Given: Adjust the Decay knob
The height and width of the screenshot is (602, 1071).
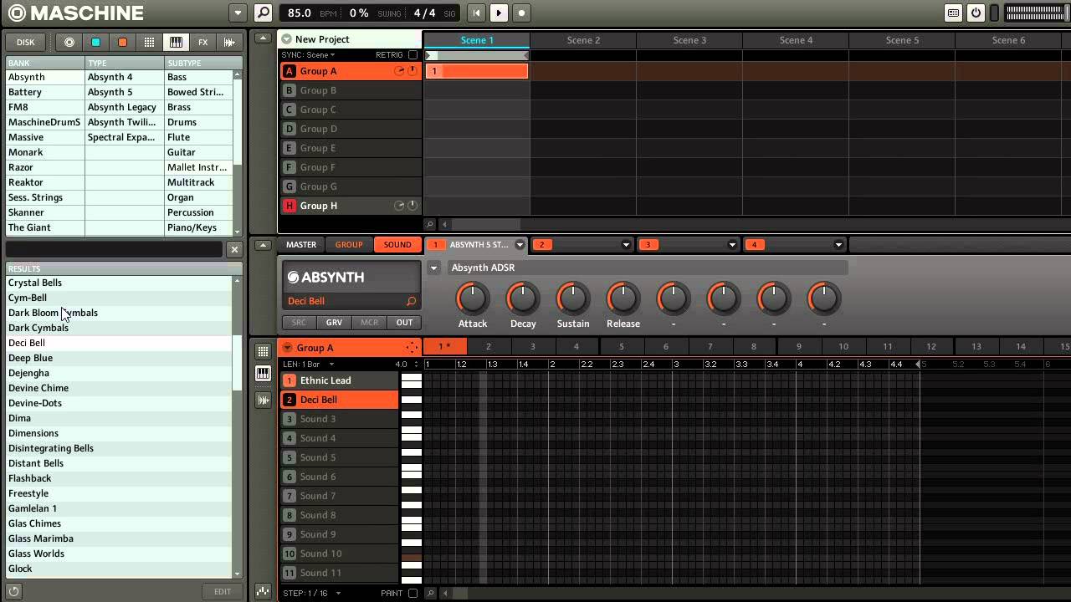Looking at the screenshot, I should (x=523, y=298).
